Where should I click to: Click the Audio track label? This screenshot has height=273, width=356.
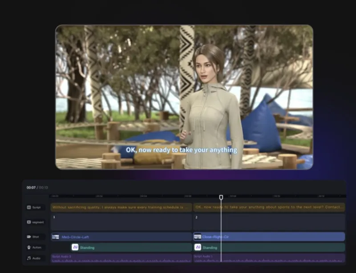36,258
